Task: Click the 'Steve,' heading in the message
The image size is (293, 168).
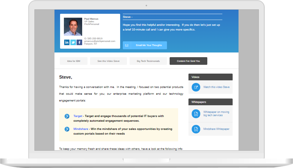Action: coord(66,77)
